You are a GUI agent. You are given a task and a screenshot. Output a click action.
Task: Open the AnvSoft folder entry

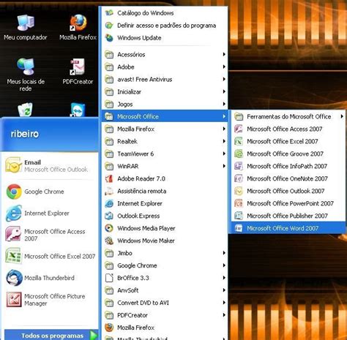(x=165, y=290)
